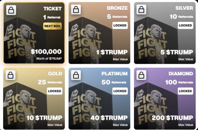
Task: Click the LOCKED badge on the Silver card
Action: click(x=185, y=25)
